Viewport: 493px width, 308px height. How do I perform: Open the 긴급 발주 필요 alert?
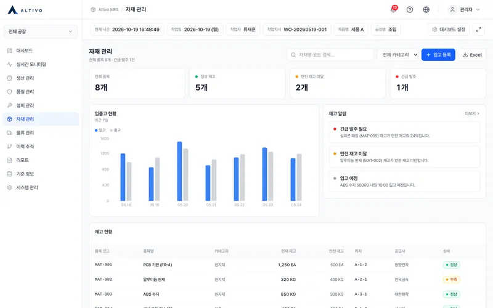(404, 132)
